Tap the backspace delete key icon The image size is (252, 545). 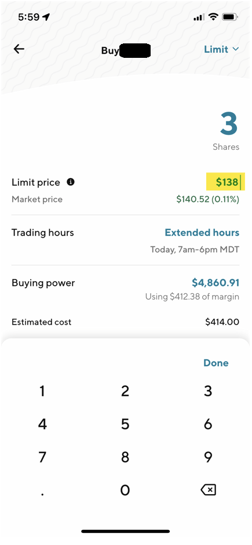(x=208, y=489)
